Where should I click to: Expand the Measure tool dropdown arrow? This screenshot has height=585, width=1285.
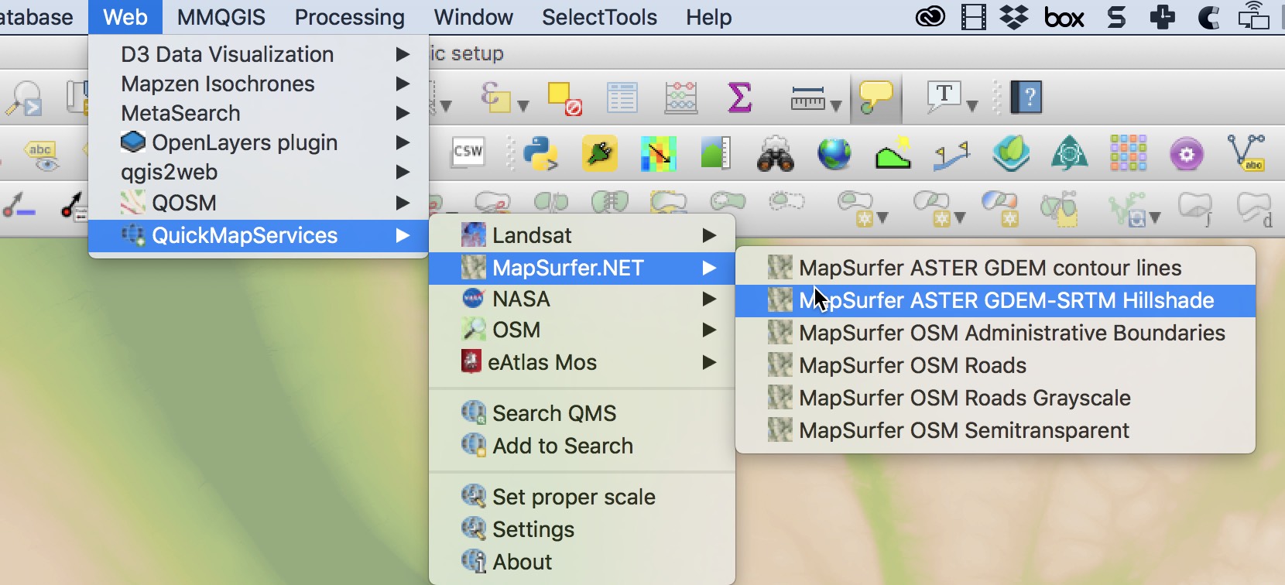[x=836, y=106]
